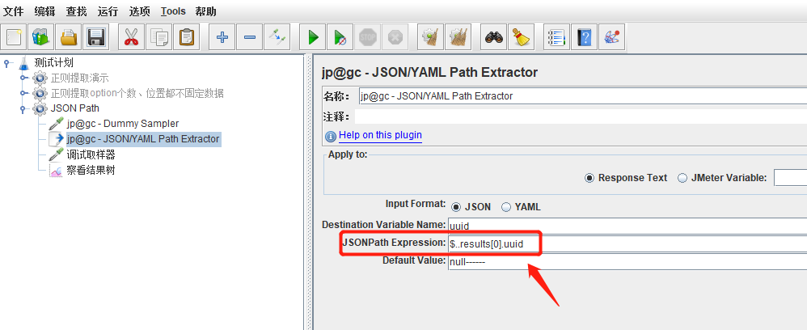Select jp@gc - JSON/YAML Path Extractor node
The width and height of the screenshot is (807, 330).
click(x=143, y=139)
